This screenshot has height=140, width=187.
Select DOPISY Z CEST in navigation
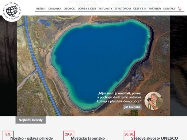coord(87,9)
